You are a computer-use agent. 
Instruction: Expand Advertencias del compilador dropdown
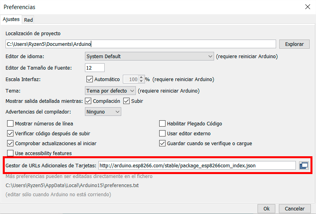tap(103, 112)
